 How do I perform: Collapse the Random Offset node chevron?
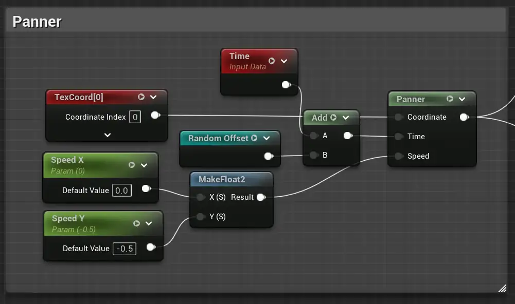[x=267, y=138]
